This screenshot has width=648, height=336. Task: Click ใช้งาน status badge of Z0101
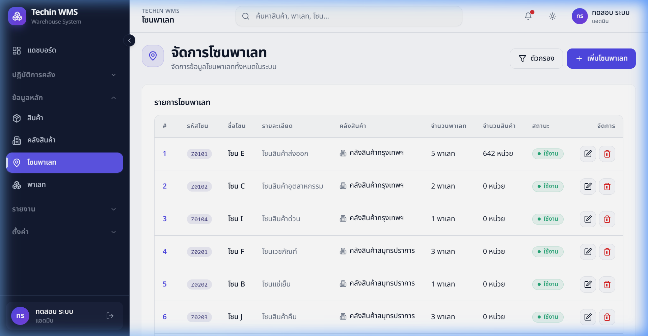(548, 154)
